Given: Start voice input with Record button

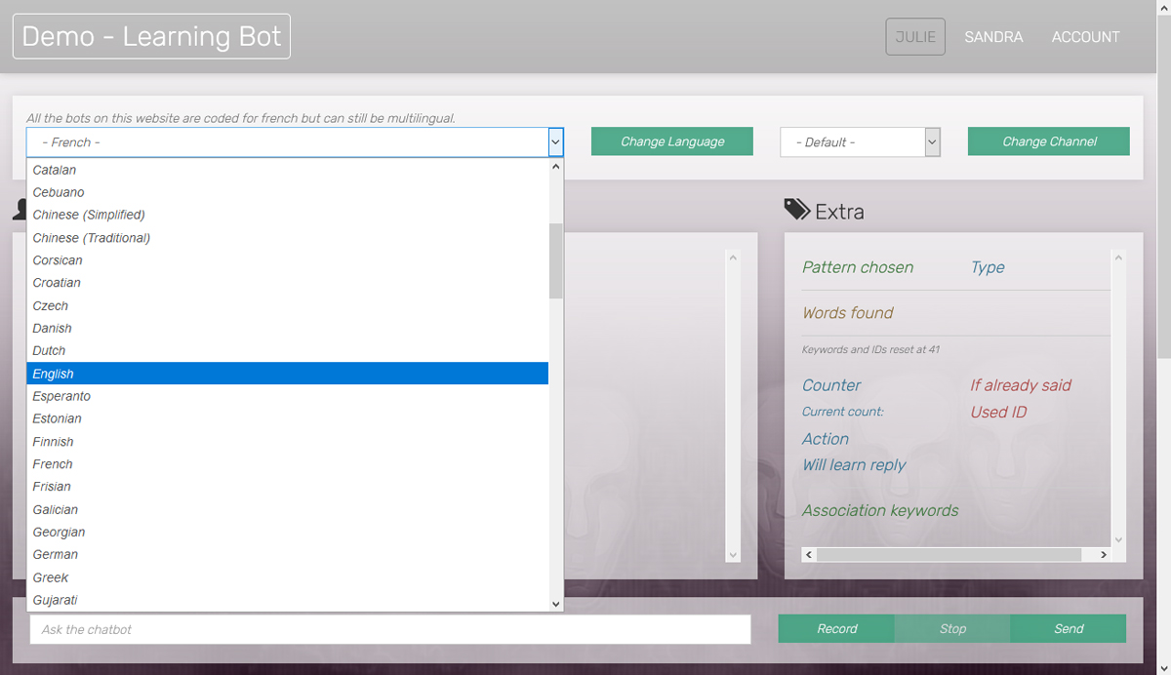Looking at the screenshot, I should coord(836,629).
